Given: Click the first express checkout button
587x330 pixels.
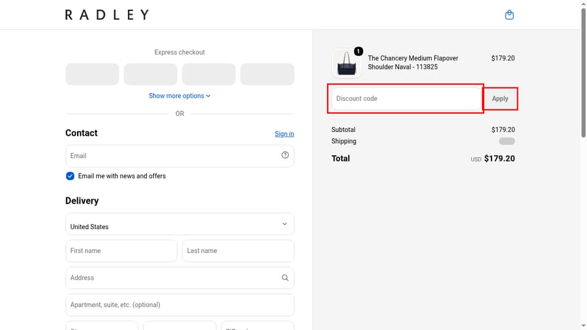Looking at the screenshot, I should pos(92,74).
